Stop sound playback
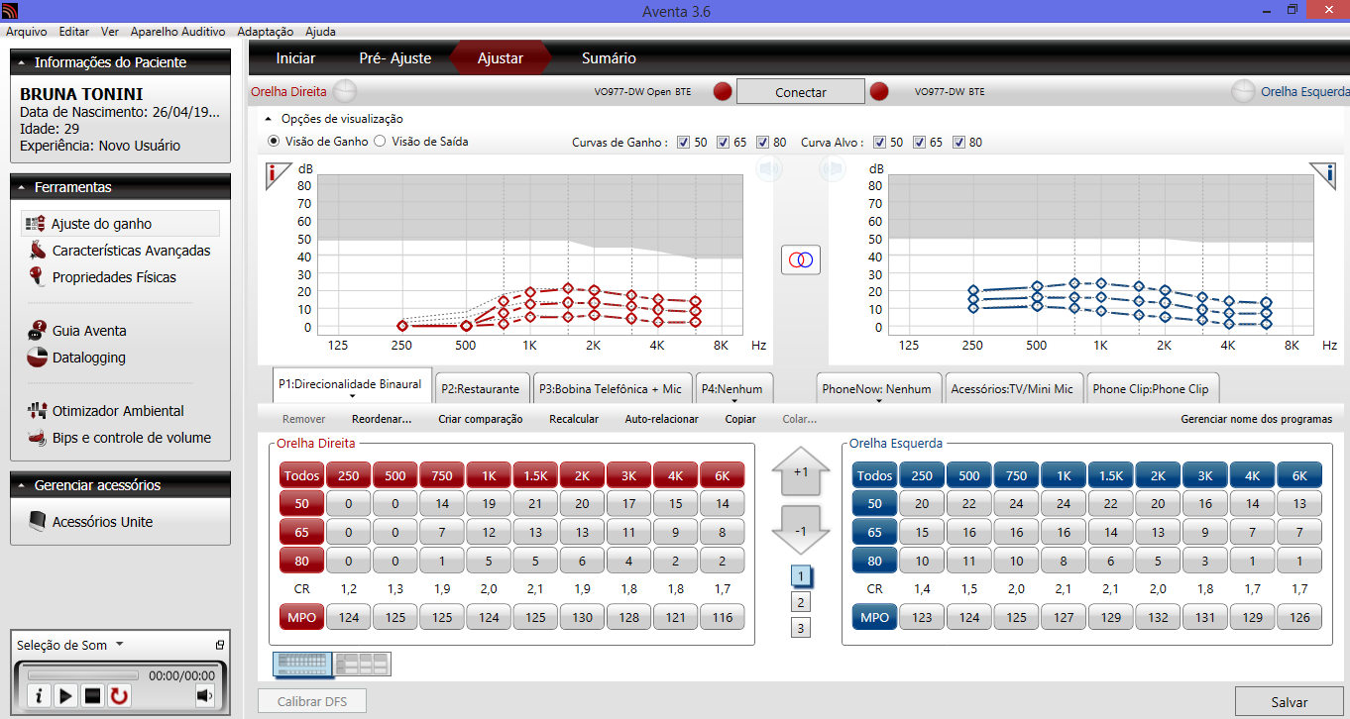This screenshot has height=719, width=1350. point(92,696)
